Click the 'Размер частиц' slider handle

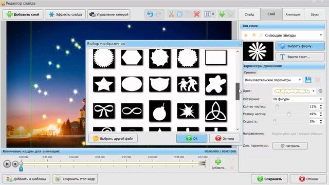click(289, 114)
